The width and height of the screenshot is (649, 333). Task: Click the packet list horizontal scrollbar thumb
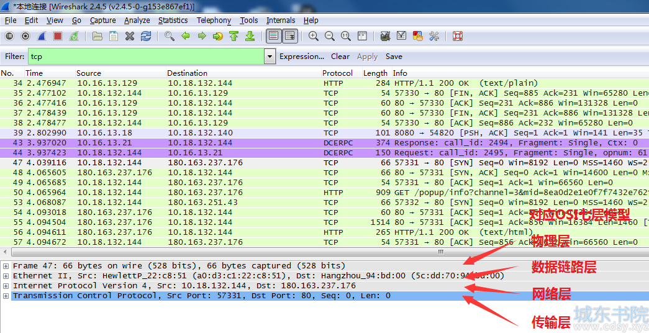pos(440,252)
